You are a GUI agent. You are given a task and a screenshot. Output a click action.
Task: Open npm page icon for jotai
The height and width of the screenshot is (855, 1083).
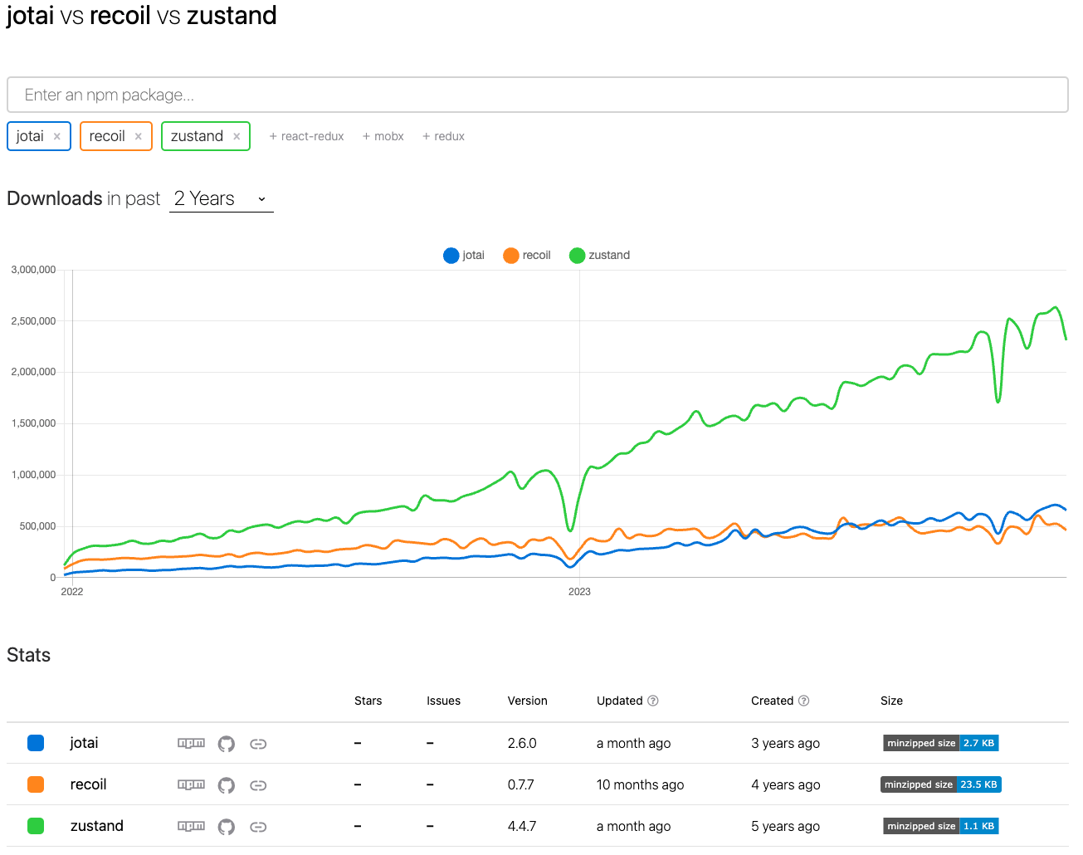pyautogui.click(x=191, y=743)
